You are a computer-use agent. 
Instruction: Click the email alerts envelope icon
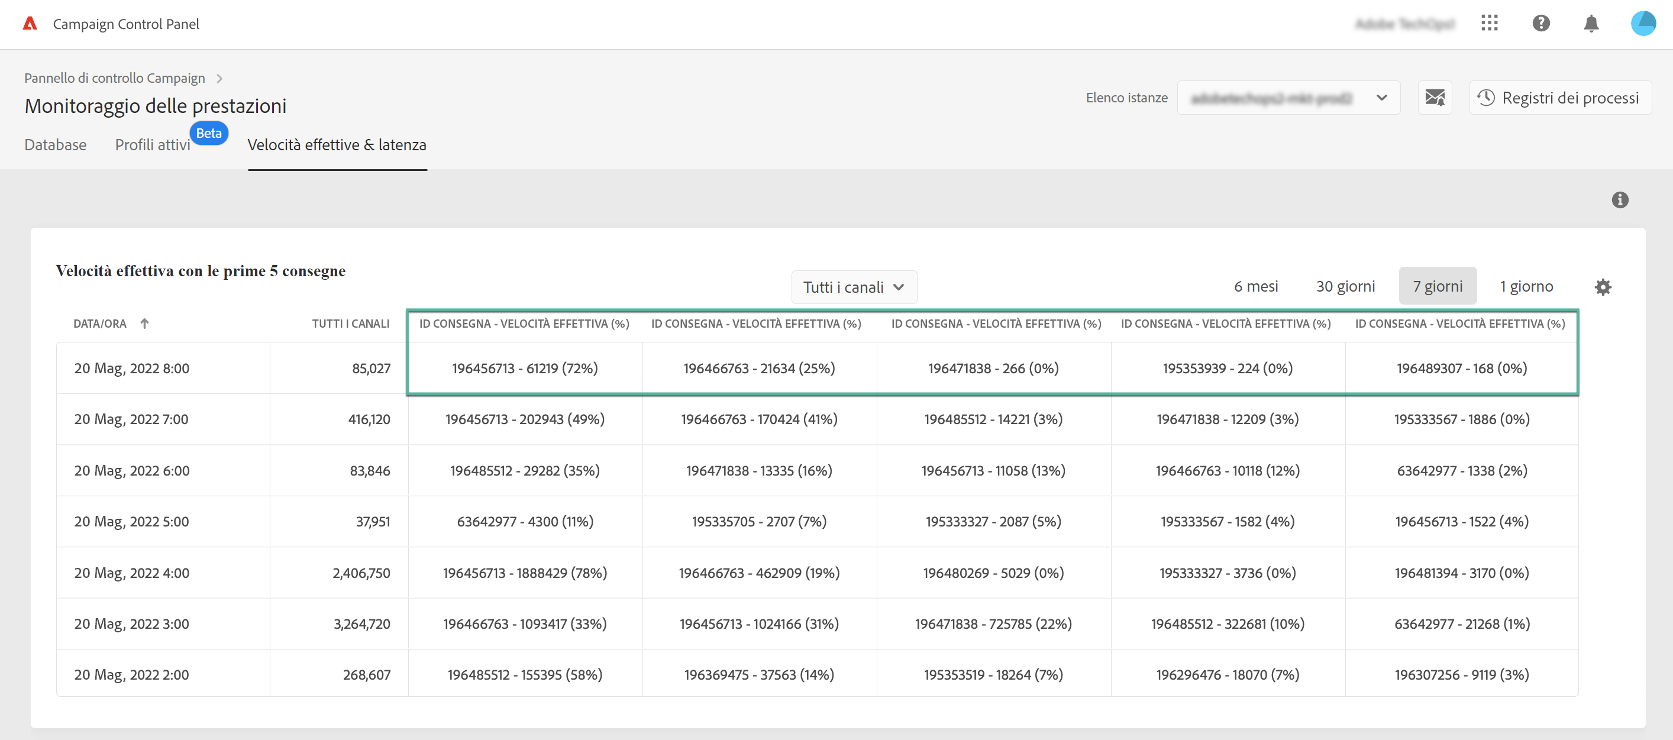pos(1435,98)
